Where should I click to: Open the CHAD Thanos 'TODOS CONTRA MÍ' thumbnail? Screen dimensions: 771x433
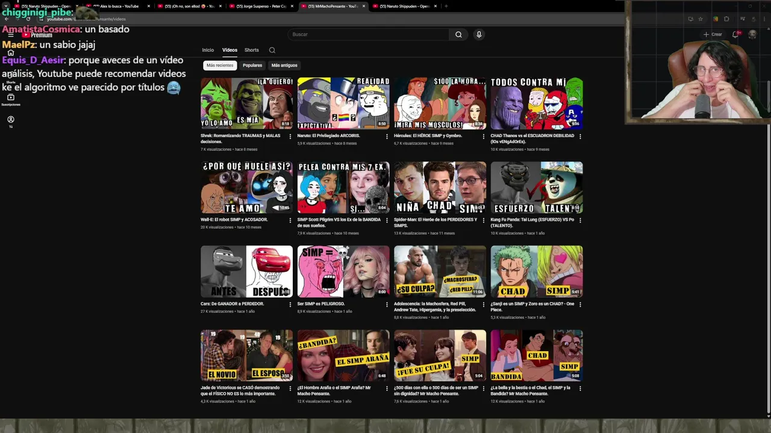point(537,103)
